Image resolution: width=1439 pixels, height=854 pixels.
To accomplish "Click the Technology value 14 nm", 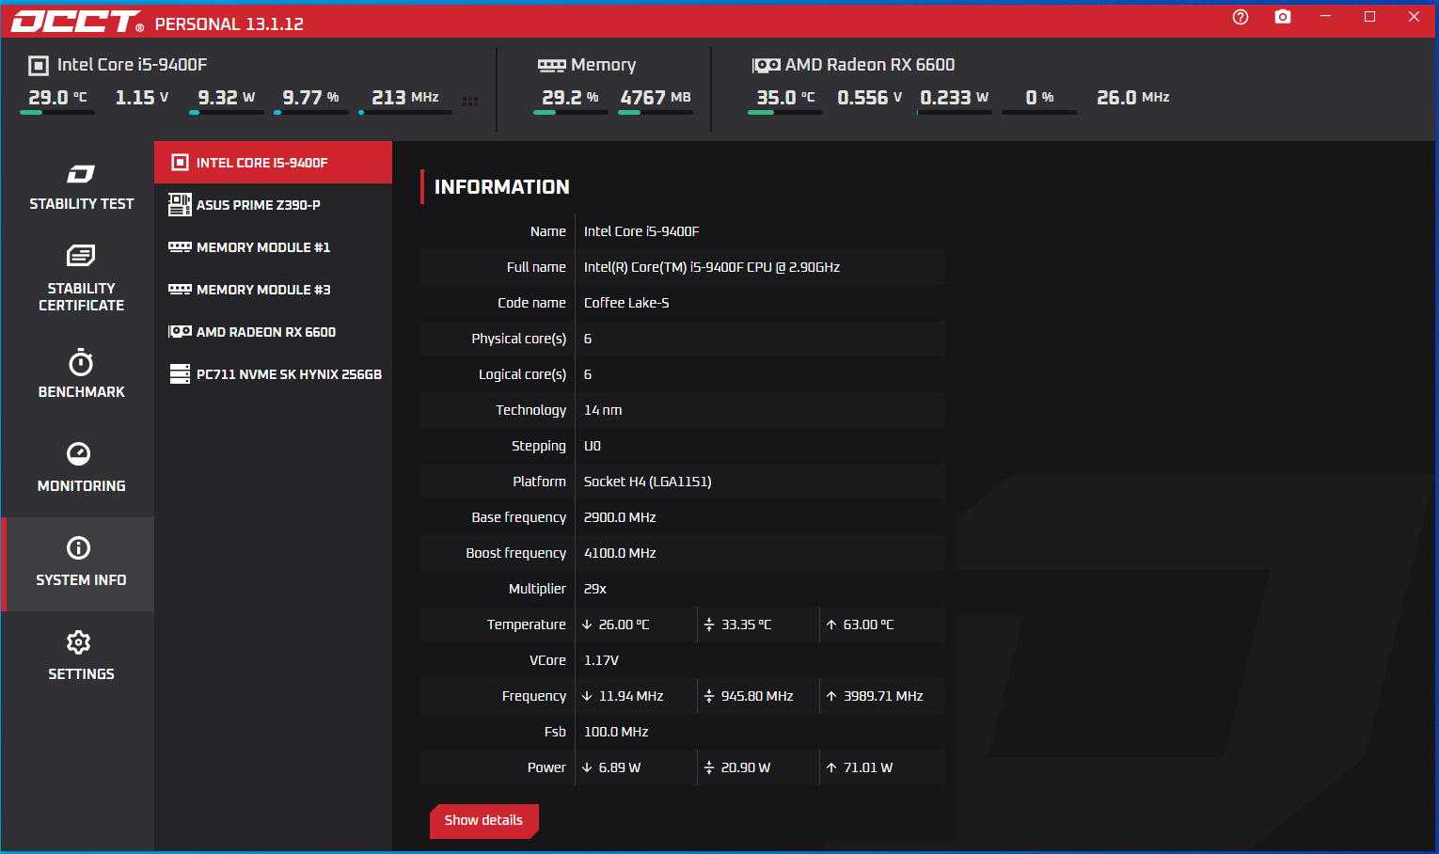I will pyautogui.click(x=603, y=410).
